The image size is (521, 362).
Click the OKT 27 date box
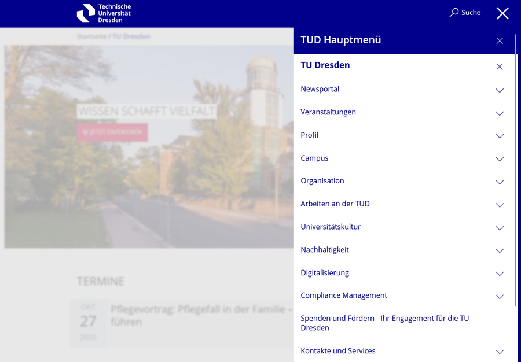[x=88, y=322]
